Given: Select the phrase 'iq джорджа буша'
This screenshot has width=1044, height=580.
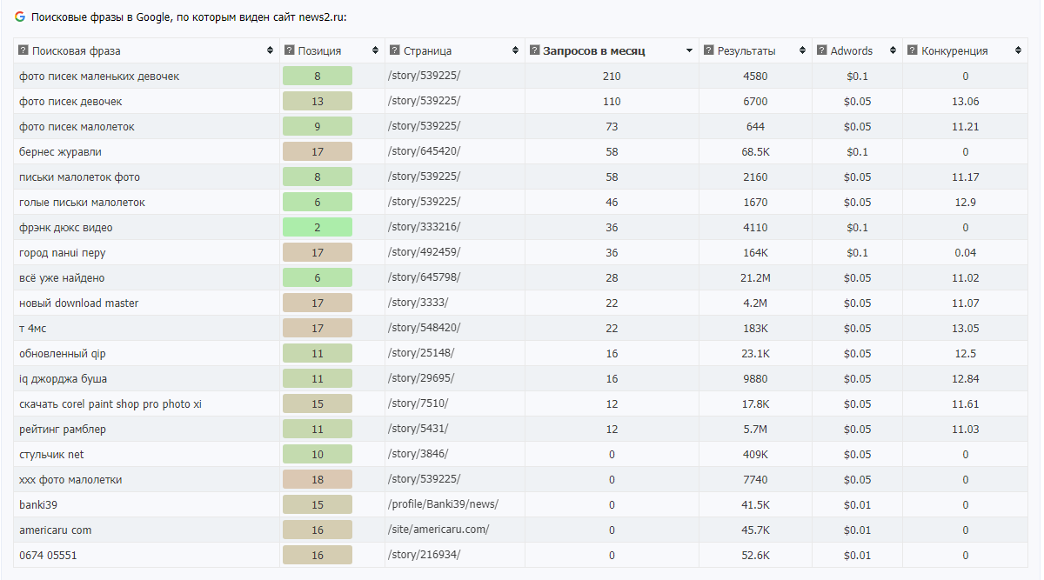Looking at the screenshot, I should click(x=64, y=379).
